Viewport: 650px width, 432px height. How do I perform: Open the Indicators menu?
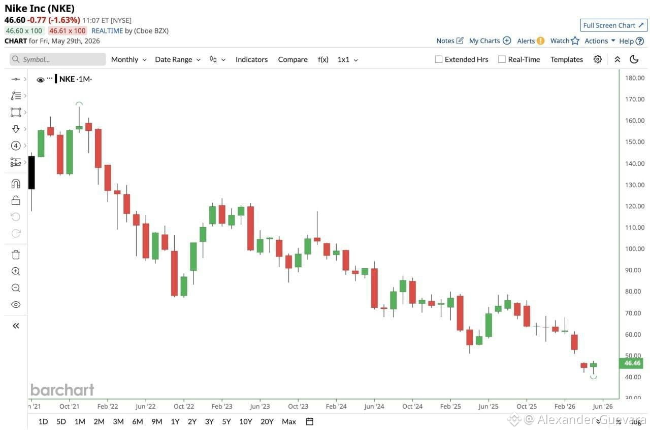coord(251,59)
